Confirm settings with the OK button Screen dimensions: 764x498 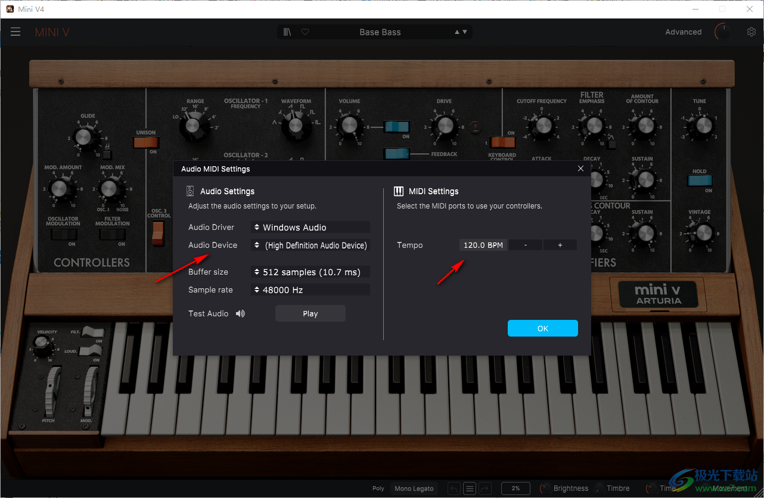pyautogui.click(x=542, y=328)
